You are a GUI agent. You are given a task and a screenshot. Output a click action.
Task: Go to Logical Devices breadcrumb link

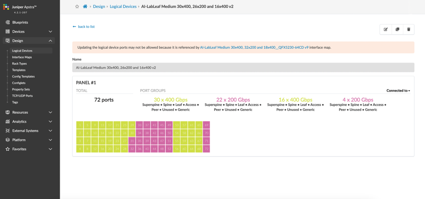coord(123,7)
